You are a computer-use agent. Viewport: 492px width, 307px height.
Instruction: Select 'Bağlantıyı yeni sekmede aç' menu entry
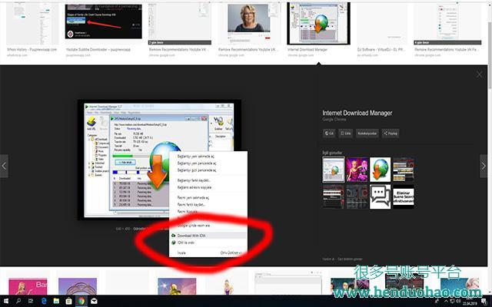pos(208,156)
